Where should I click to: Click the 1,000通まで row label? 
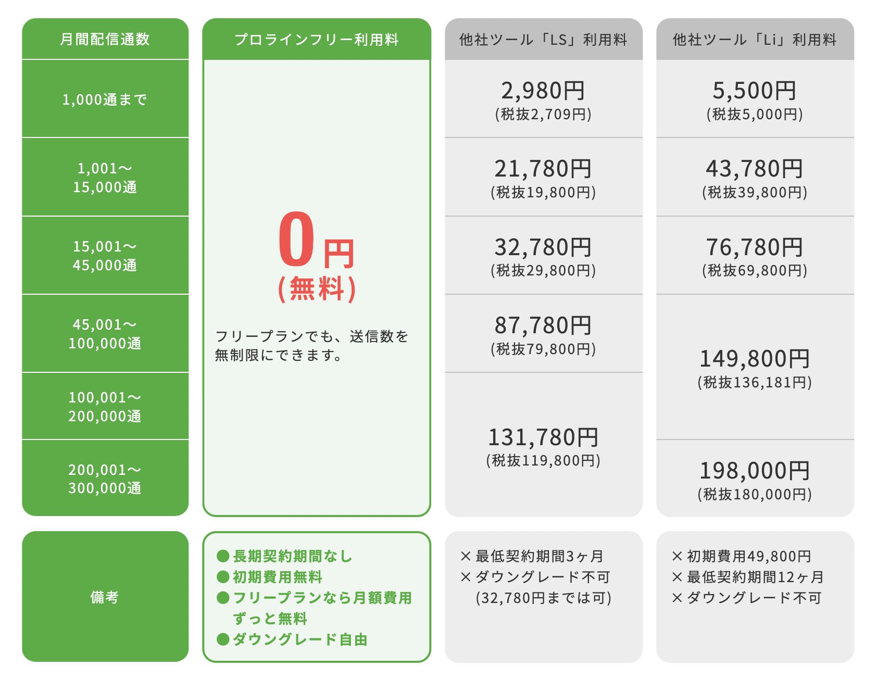click(105, 99)
